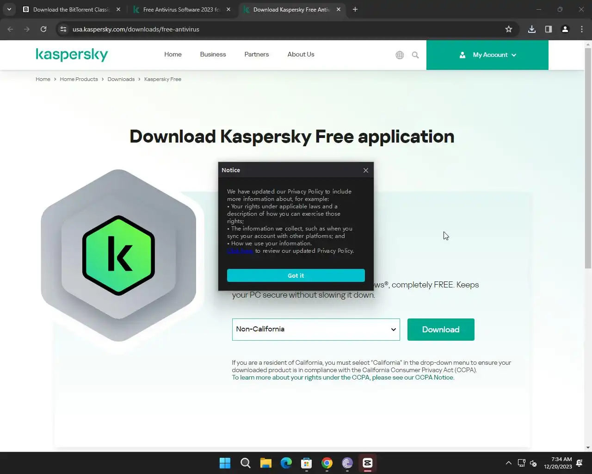
Task: Close the BitTorrent Classic tab
Action: (x=118, y=9)
